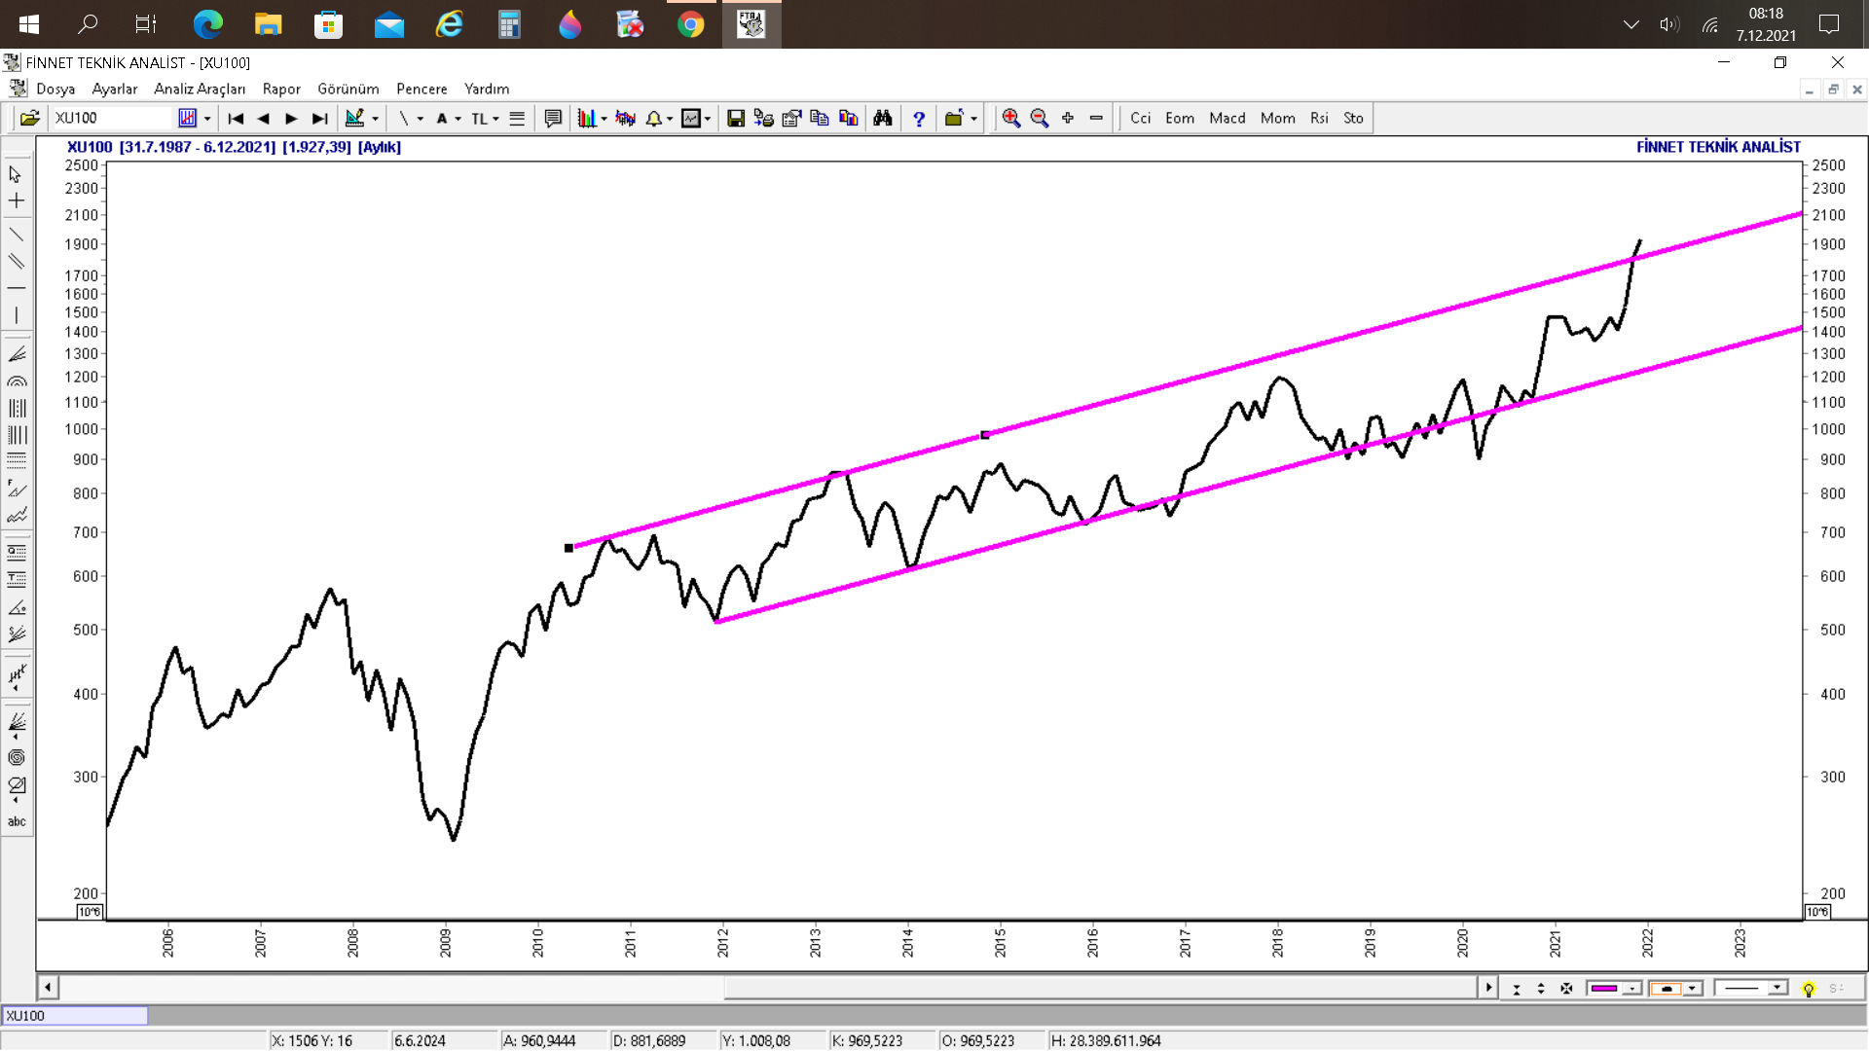The image size is (1869, 1051).
Task: Click the open file folder icon
Action: (29, 118)
